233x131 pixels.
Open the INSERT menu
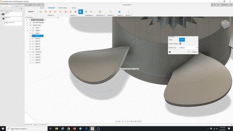[120, 15]
